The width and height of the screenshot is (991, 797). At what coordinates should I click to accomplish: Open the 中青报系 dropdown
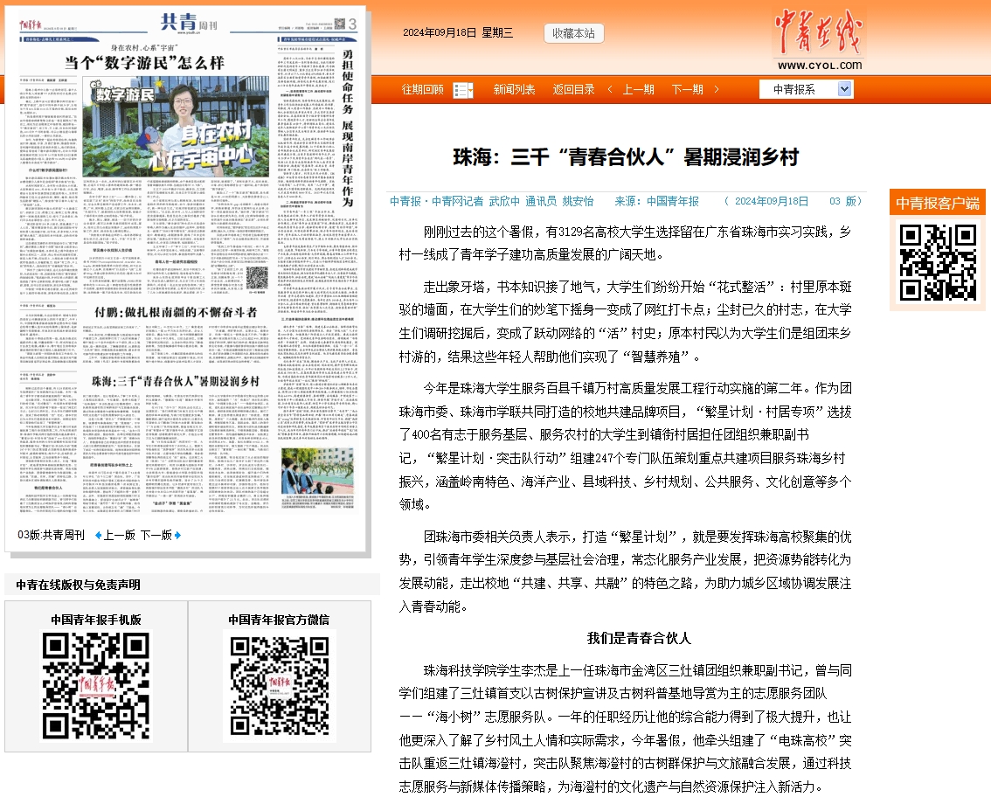coord(805,89)
